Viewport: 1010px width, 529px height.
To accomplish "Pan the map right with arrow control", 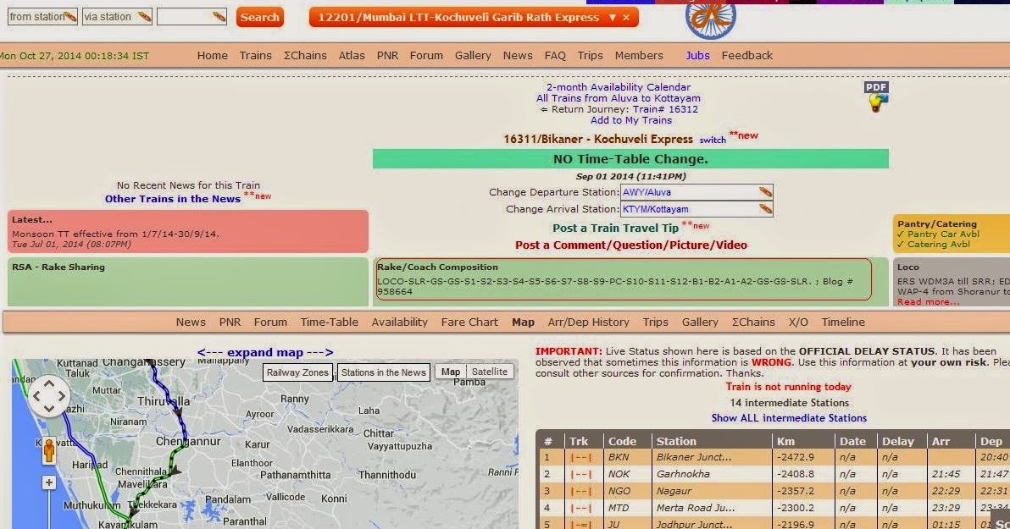I will [62, 396].
